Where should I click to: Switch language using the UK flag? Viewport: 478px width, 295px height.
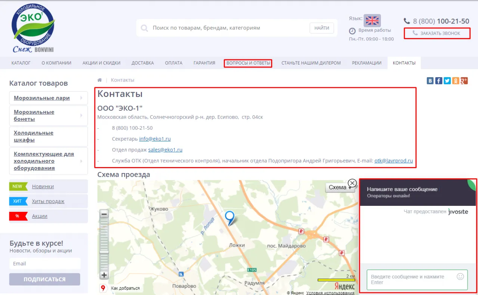(x=372, y=20)
